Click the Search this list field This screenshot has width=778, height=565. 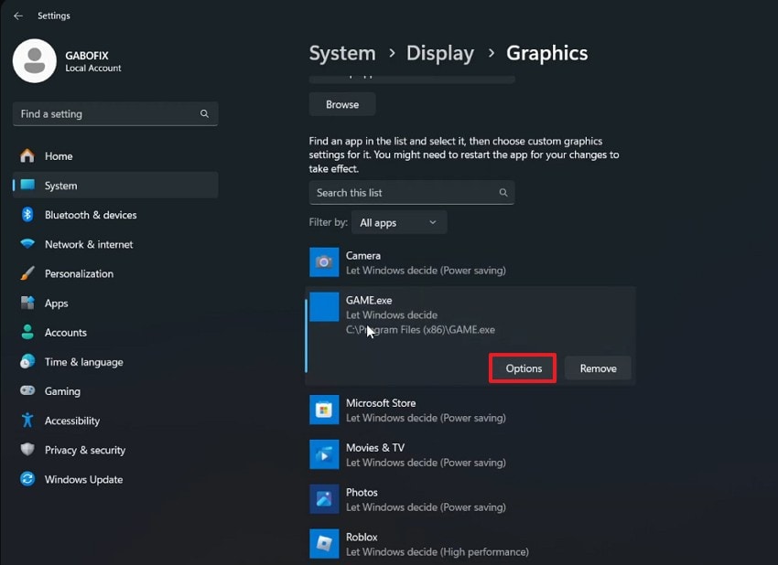pyautogui.click(x=411, y=192)
